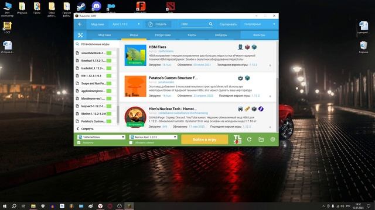Click Установить on Hbm's Nuclear Tech thumbnail

coord(135,124)
